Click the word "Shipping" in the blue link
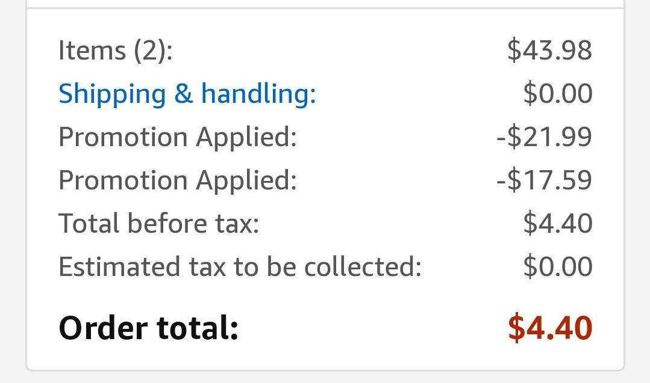The image size is (650, 383). point(112,94)
